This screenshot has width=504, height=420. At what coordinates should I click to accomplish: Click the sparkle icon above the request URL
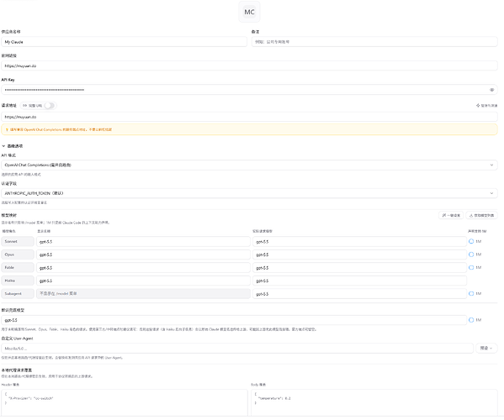pyautogui.click(x=478, y=105)
